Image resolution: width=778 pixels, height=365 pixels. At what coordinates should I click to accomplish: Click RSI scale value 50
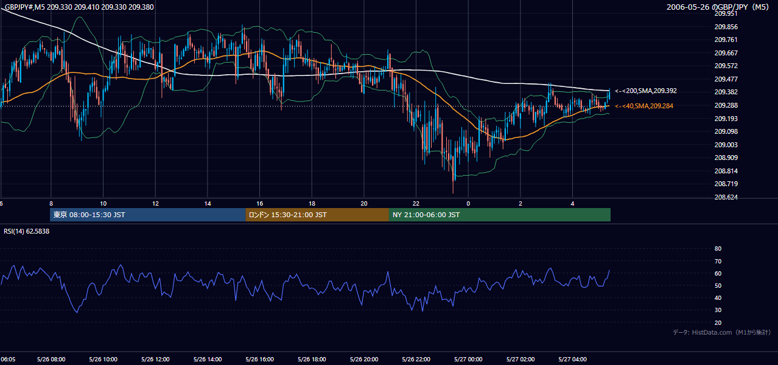pos(718,285)
